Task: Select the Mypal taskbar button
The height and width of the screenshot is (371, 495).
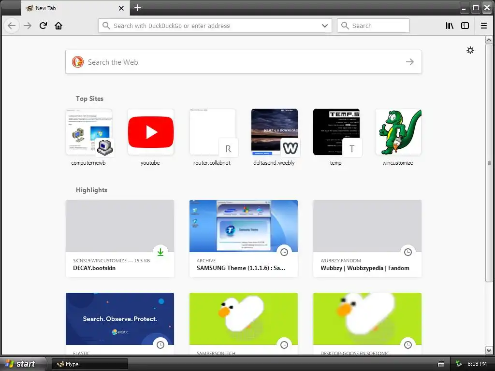Action: click(89, 364)
